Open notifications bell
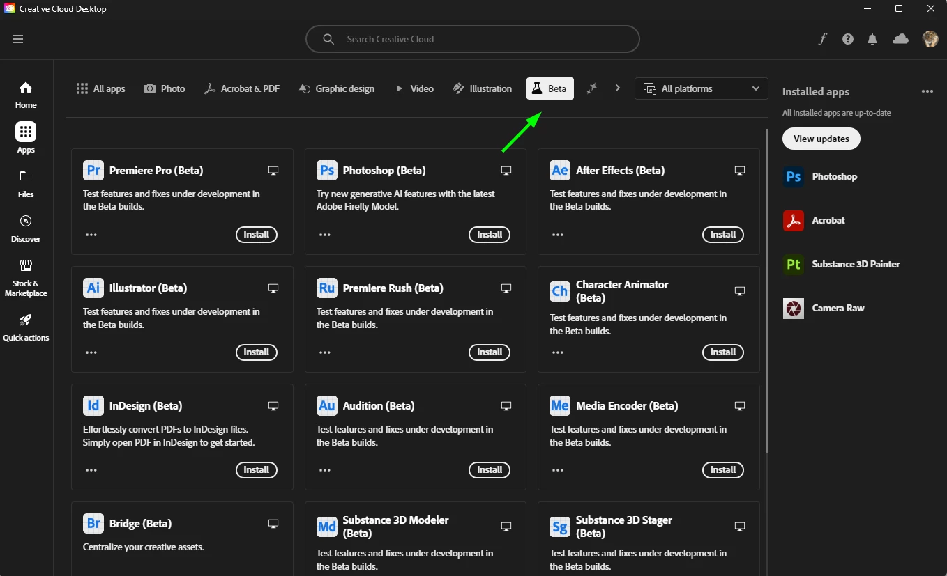The width and height of the screenshot is (947, 576). (872, 39)
